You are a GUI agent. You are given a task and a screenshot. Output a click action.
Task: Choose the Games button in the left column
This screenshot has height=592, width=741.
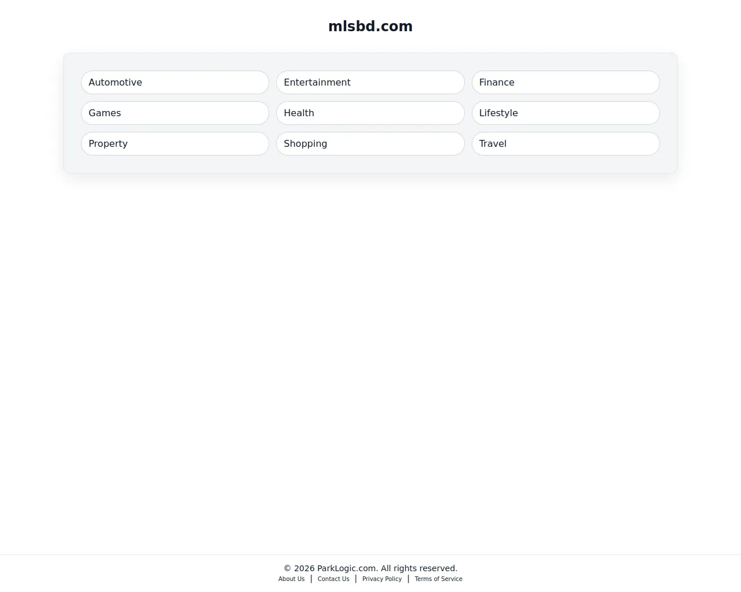pos(174,113)
